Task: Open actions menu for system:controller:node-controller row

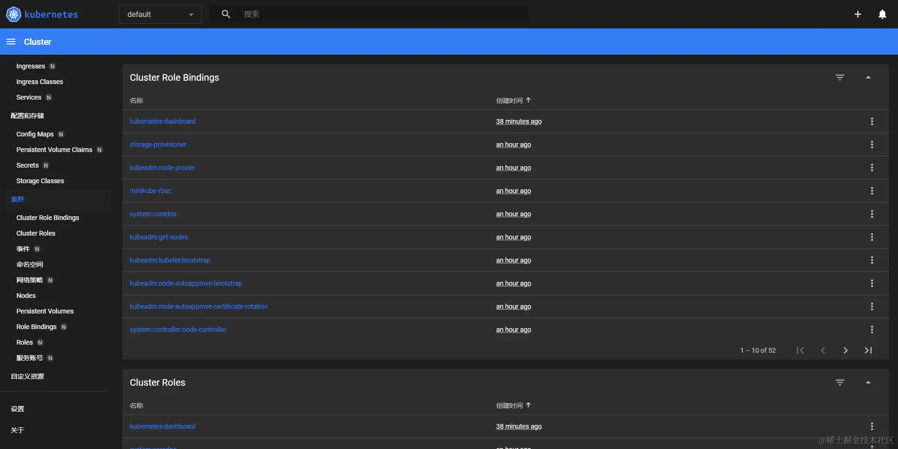Action: (872, 330)
